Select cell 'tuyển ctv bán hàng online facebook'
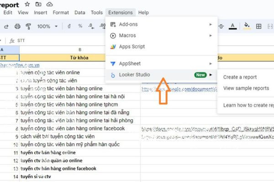 click(x=80, y=168)
